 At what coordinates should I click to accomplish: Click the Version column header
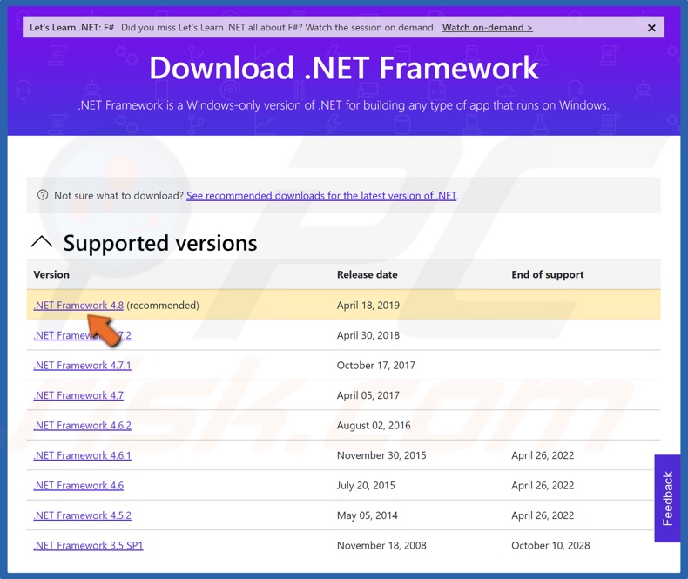(x=51, y=274)
